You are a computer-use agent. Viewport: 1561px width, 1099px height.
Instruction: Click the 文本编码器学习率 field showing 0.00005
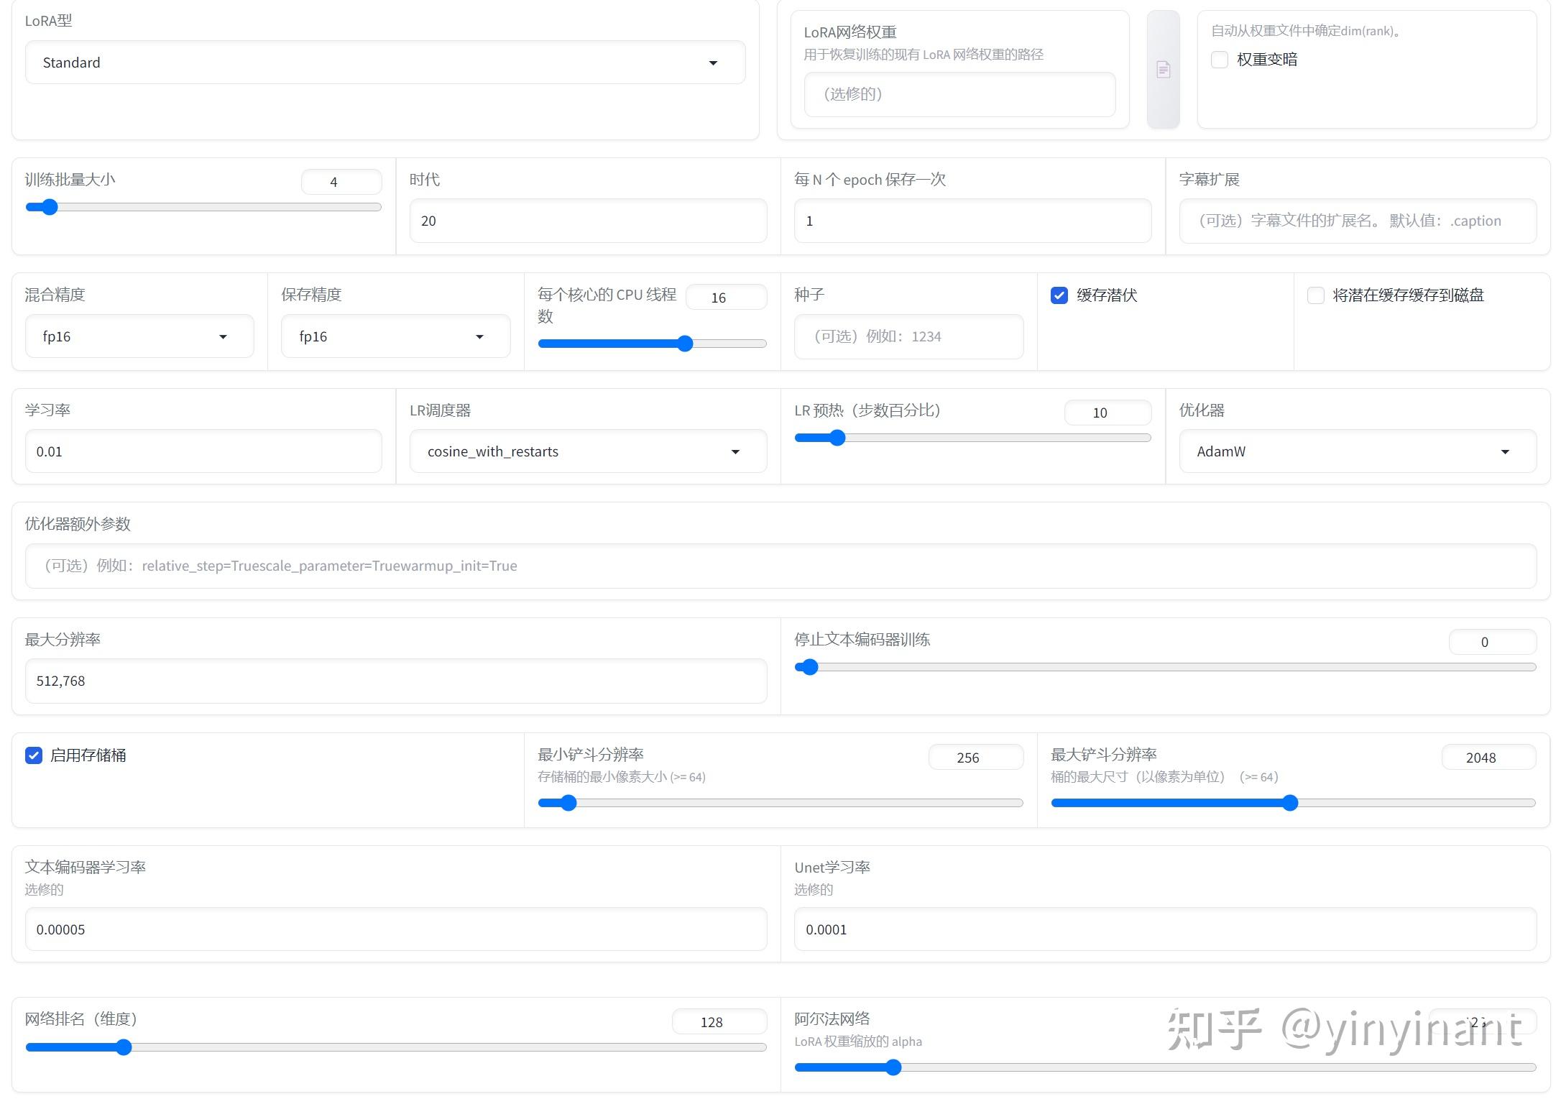point(396,929)
